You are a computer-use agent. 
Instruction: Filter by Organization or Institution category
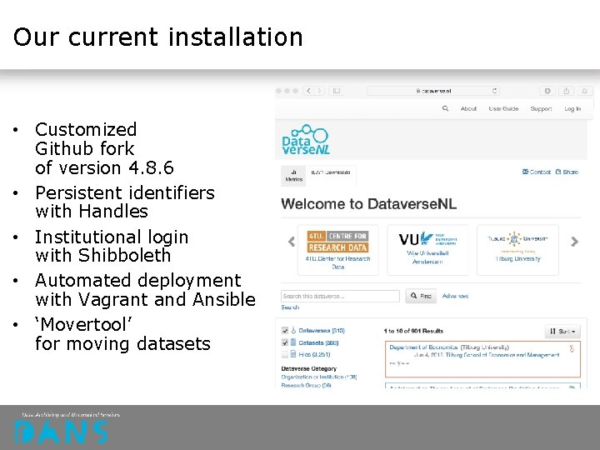(x=319, y=377)
